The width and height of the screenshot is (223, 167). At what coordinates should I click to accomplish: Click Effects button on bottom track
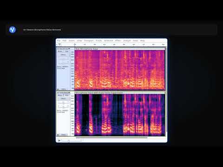point(63,98)
